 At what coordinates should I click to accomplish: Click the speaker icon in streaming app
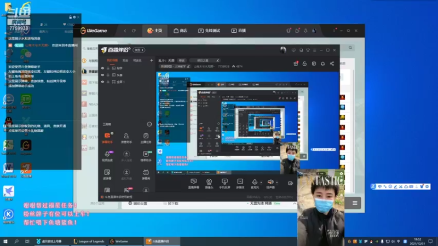coord(270,182)
